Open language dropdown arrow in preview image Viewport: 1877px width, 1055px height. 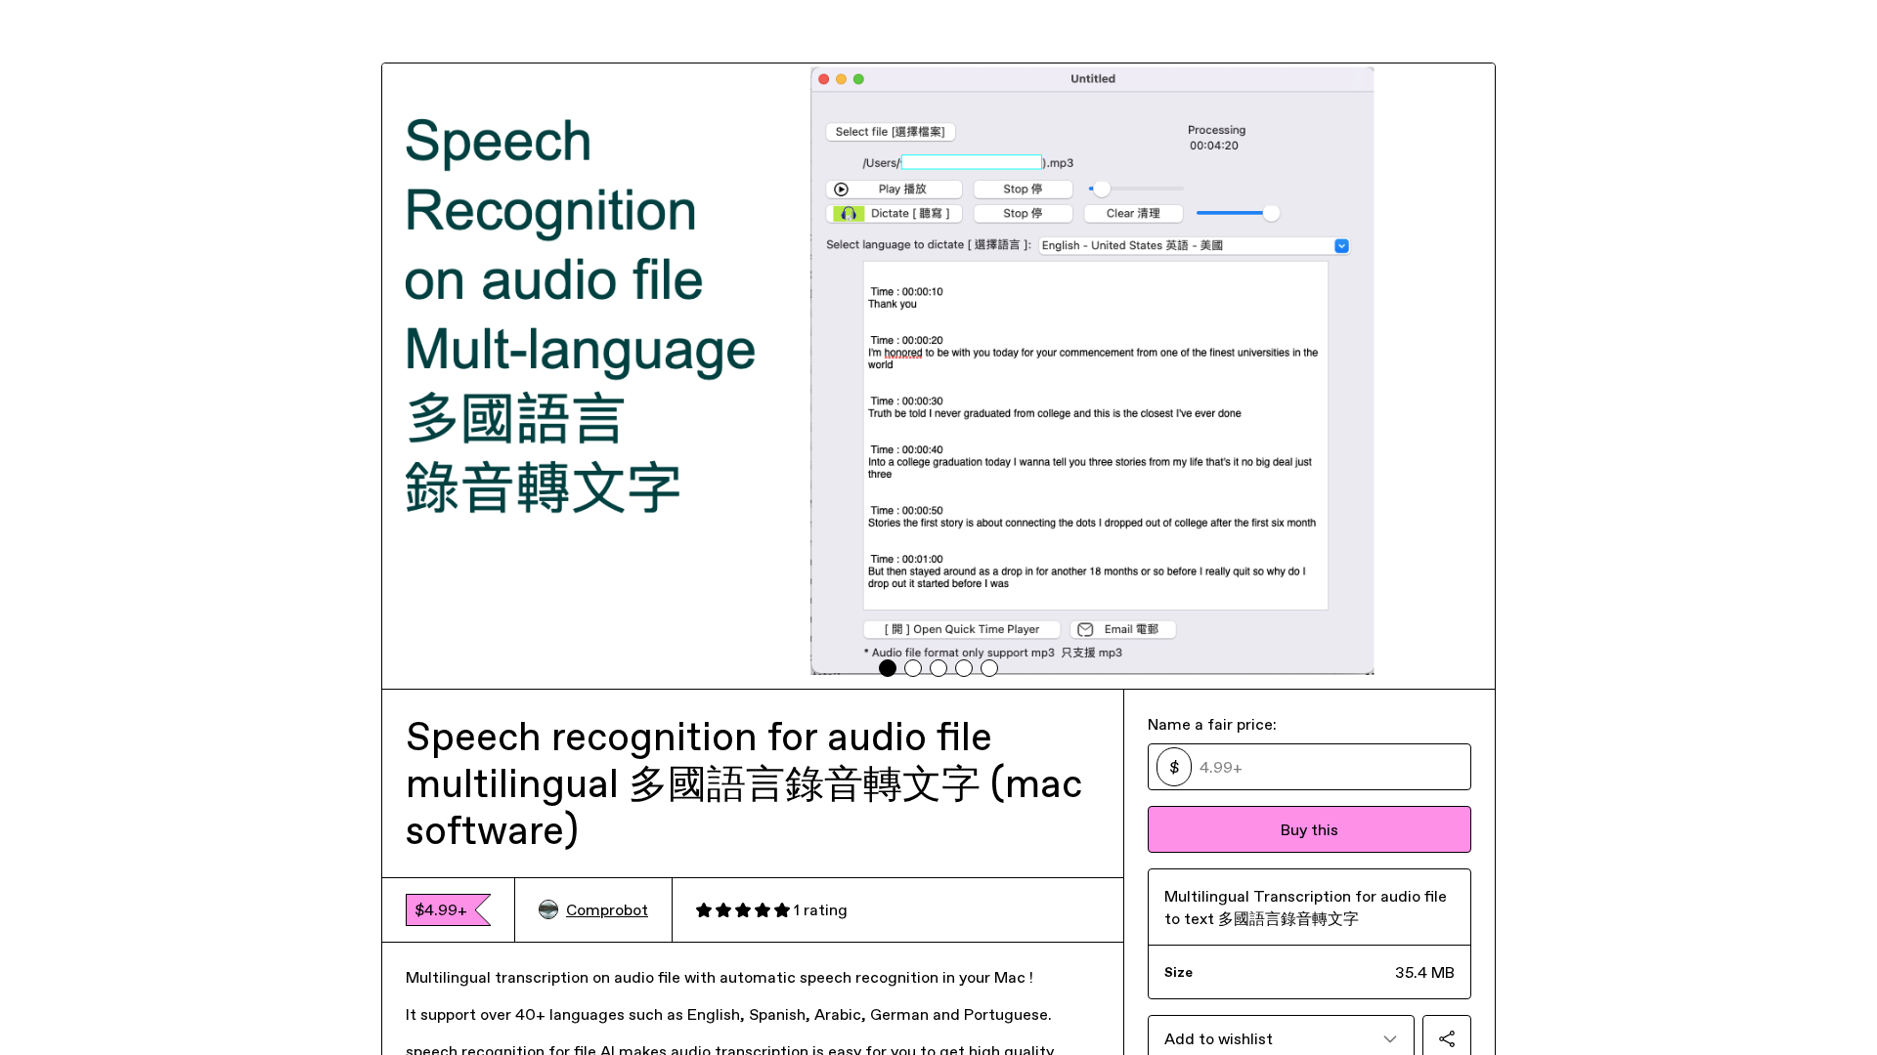1341,246
